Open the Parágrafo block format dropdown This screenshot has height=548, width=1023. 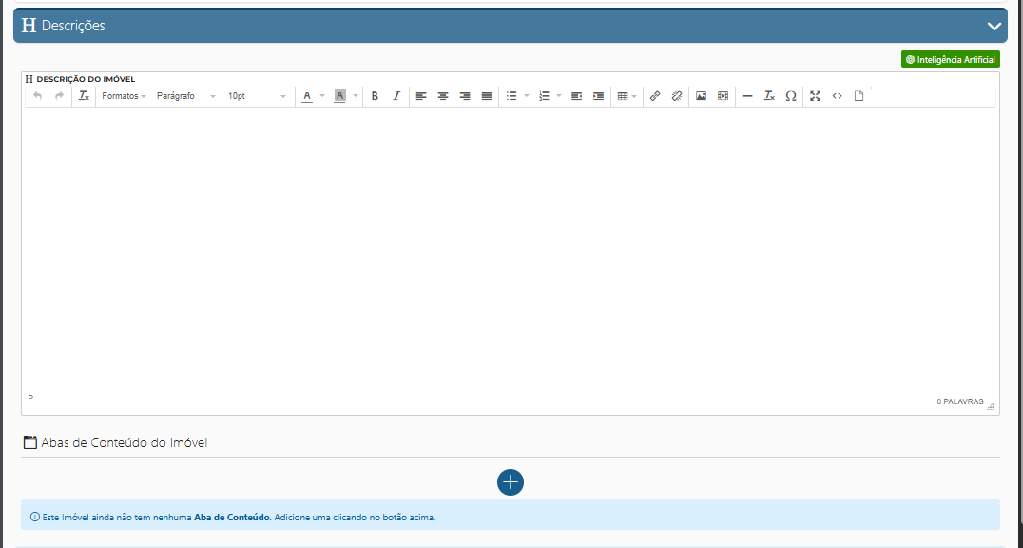[x=186, y=96]
